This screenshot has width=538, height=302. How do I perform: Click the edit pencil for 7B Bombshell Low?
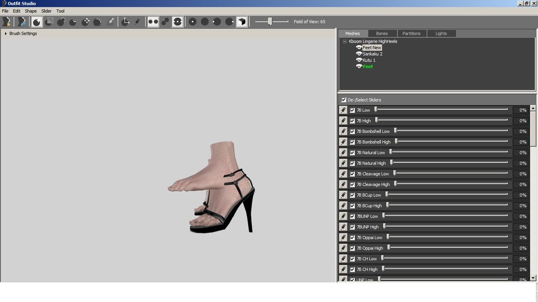pos(343,131)
